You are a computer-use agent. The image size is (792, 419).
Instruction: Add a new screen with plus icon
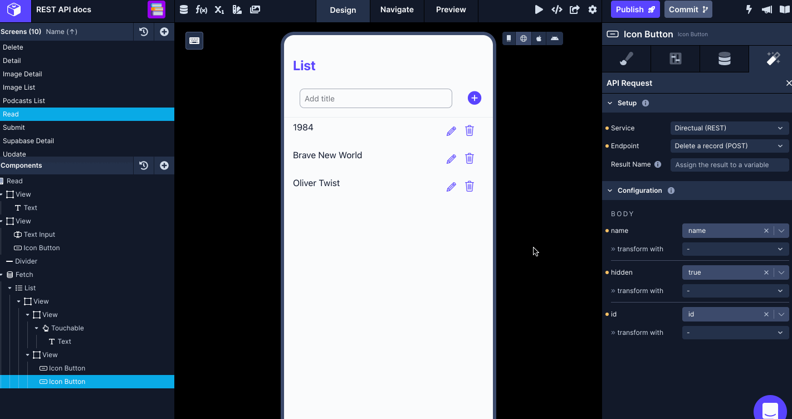click(164, 32)
